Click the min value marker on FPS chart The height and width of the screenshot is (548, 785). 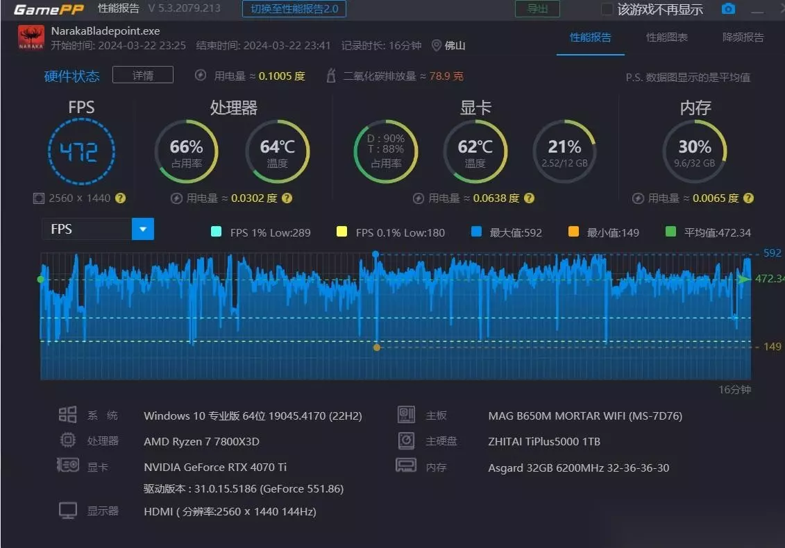coord(377,348)
